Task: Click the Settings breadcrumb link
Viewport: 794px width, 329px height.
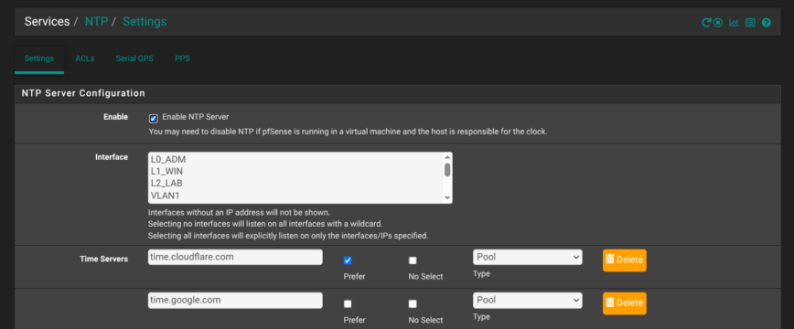Action: tap(145, 22)
